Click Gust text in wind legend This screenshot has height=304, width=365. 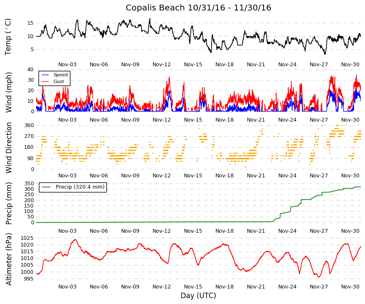[59, 81]
